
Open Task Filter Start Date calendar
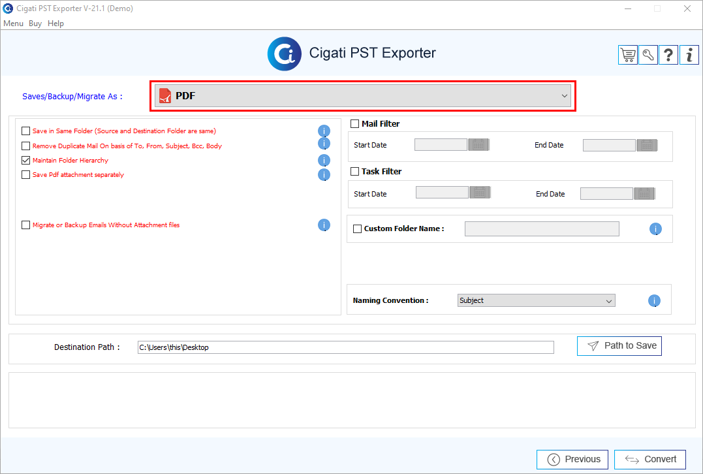(x=480, y=193)
